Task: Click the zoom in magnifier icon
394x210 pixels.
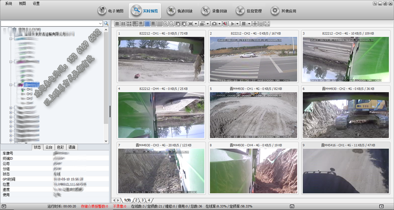Action: 165,23
